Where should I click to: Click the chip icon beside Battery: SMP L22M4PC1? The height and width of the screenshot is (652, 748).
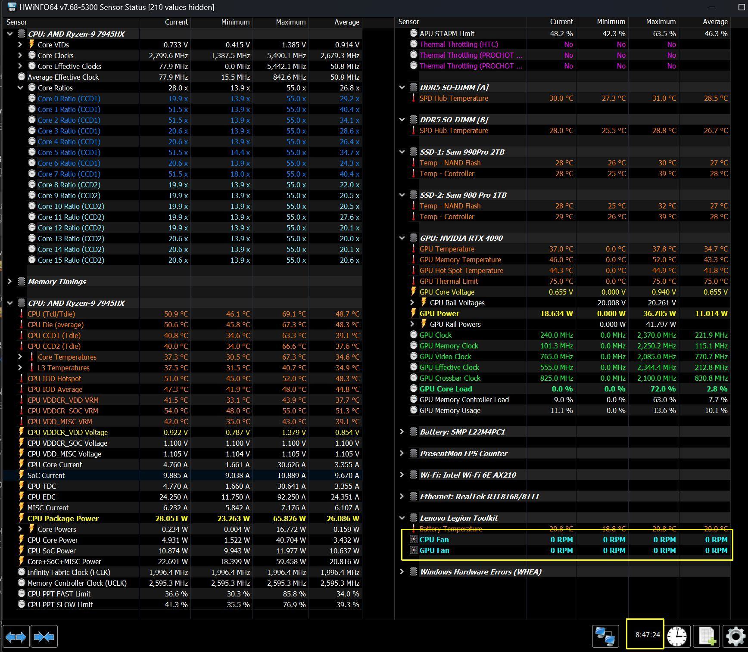pyautogui.click(x=413, y=432)
